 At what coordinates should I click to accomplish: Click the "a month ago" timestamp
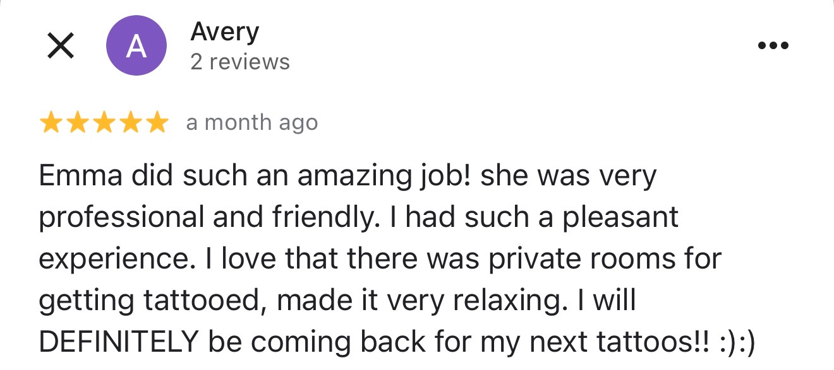(x=251, y=124)
